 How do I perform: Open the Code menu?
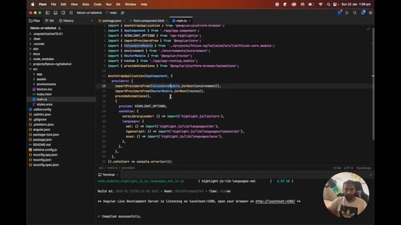coord(98,4)
